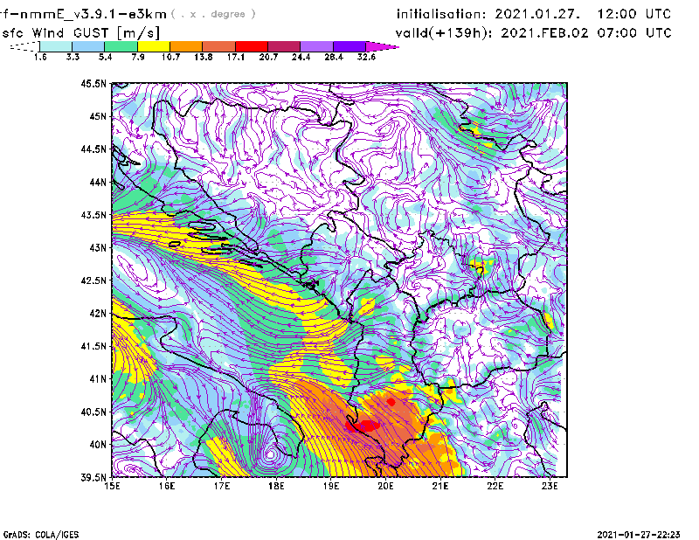
Task: Click the 'sfc Wind GUST [m/s]' label
Action: pos(81,32)
